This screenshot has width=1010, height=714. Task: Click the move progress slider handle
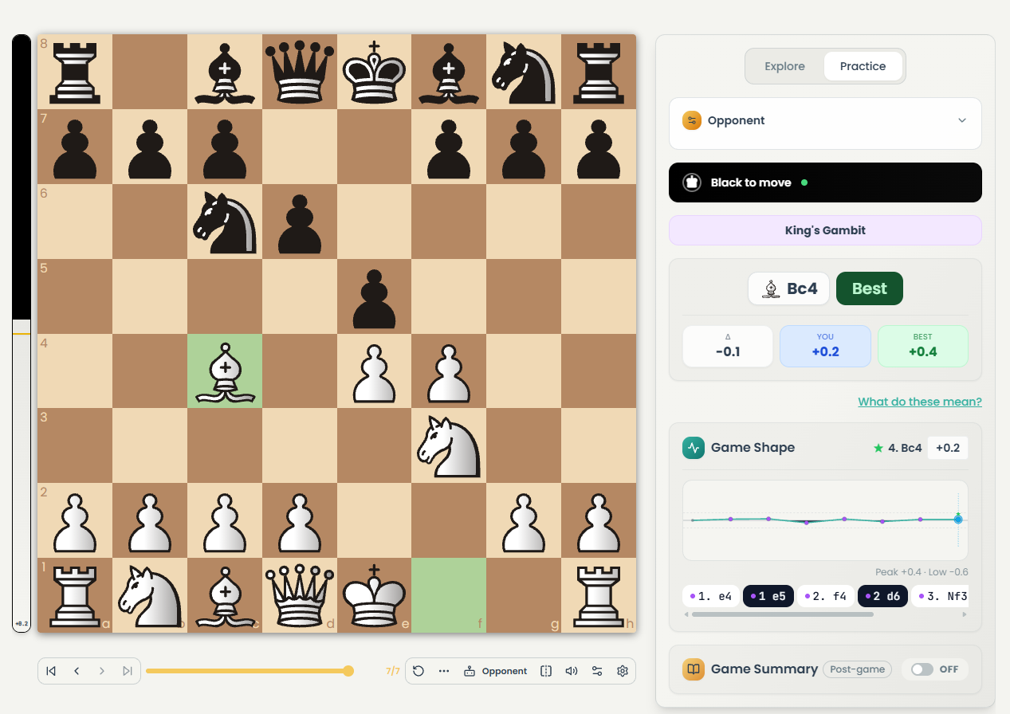(x=348, y=671)
